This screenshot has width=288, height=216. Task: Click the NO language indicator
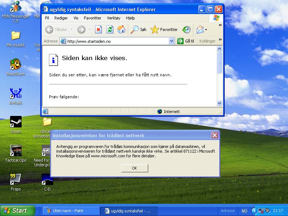pyautogui.click(x=244, y=211)
